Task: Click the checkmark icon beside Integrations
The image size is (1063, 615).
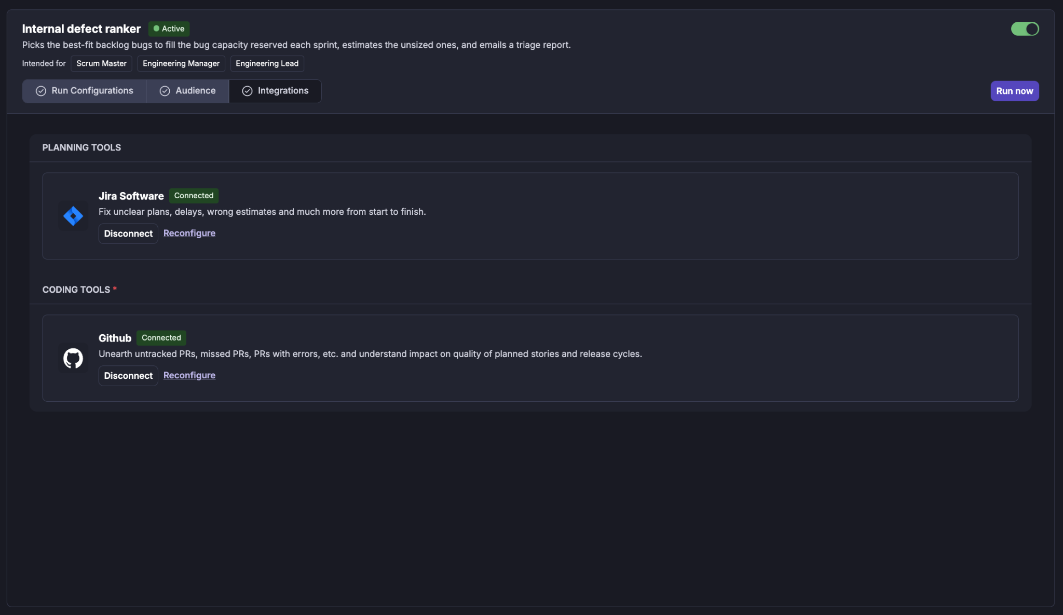Action: coord(247,91)
